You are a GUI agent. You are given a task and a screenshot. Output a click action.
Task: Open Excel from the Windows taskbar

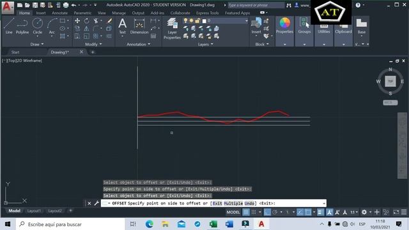213,224
